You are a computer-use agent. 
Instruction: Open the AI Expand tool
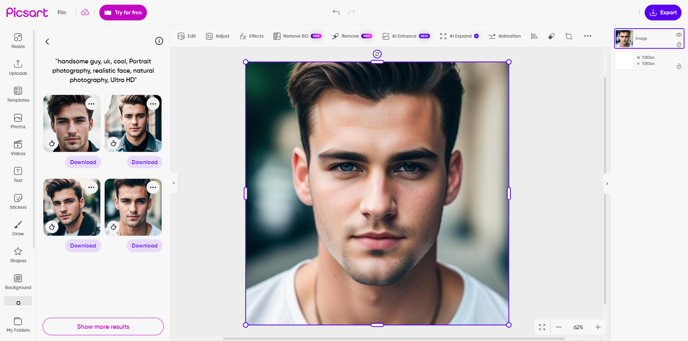coord(459,36)
